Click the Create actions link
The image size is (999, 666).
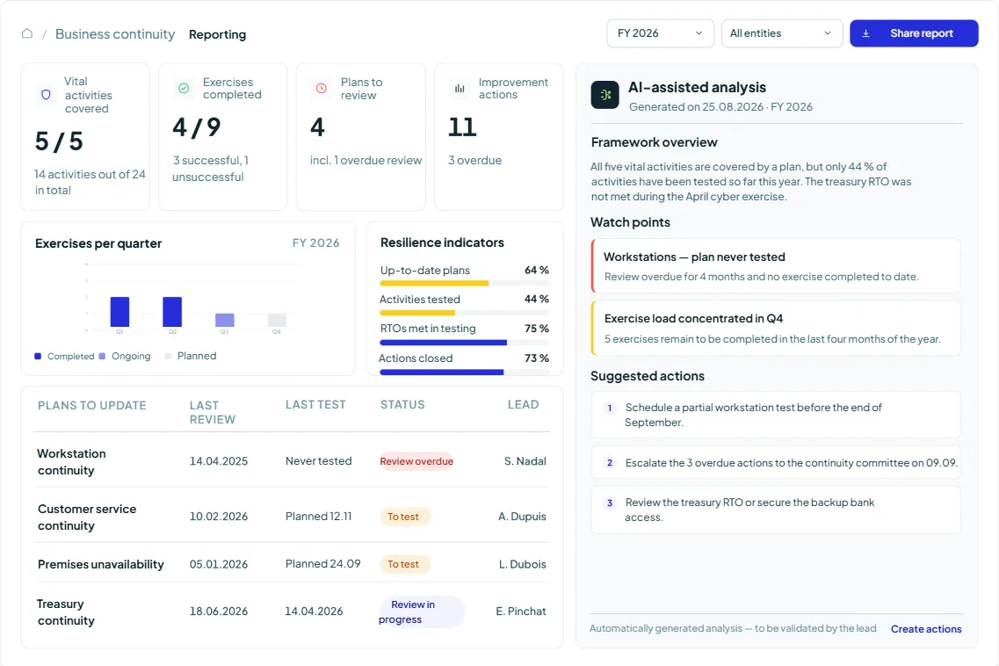926,629
